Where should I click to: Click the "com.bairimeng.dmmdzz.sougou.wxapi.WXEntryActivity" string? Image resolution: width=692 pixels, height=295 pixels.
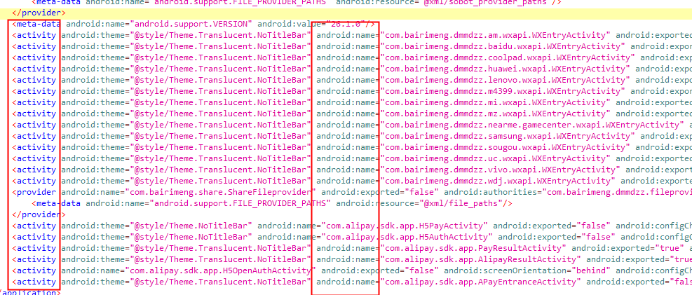point(506,147)
